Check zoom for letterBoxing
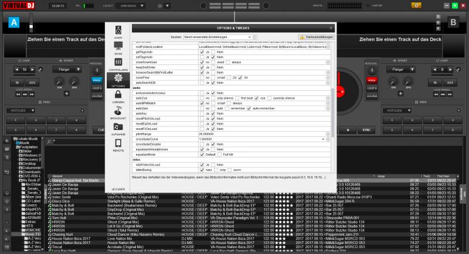This screenshot has height=254, width=469. pyautogui.click(x=230, y=170)
